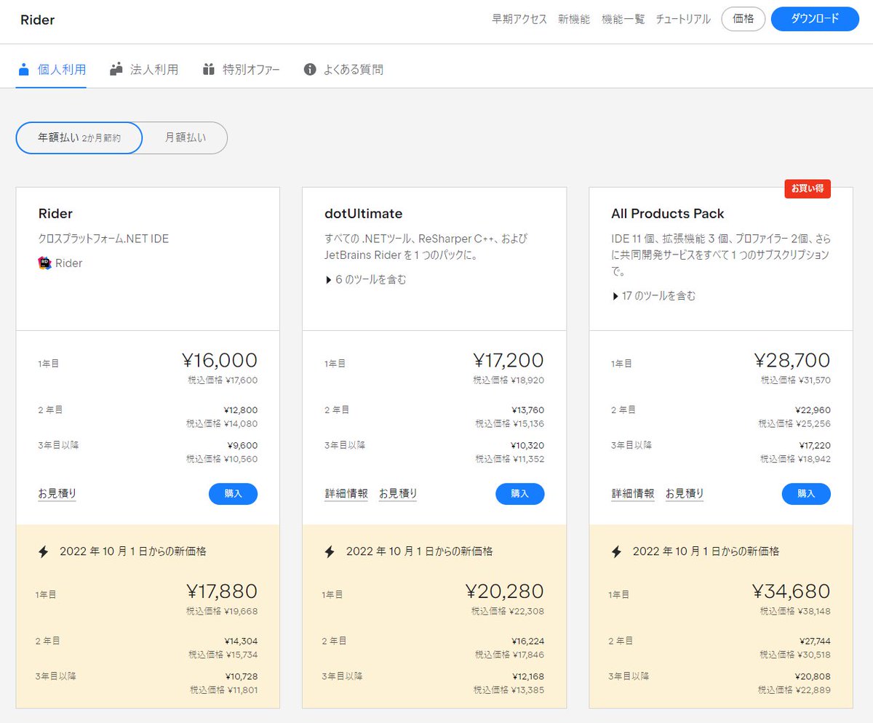
Task: Click the Rider title in page header
Action: tap(37, 20)
